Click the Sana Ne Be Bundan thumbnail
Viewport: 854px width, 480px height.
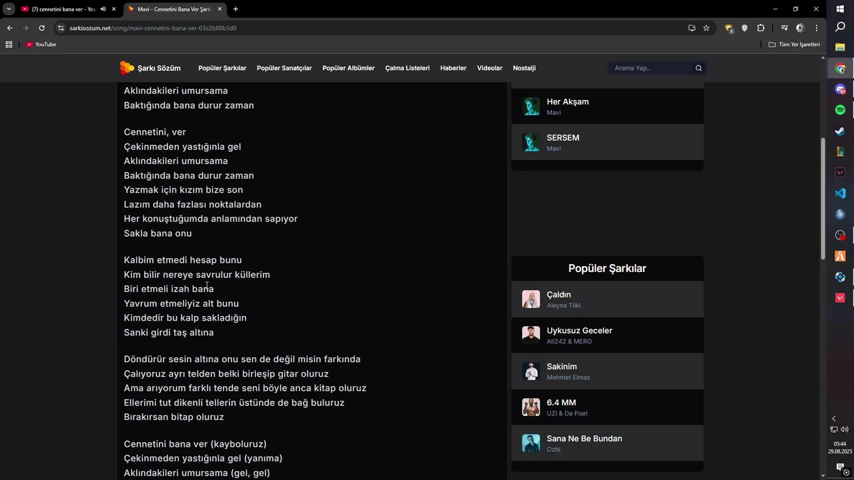click(531, 443)
